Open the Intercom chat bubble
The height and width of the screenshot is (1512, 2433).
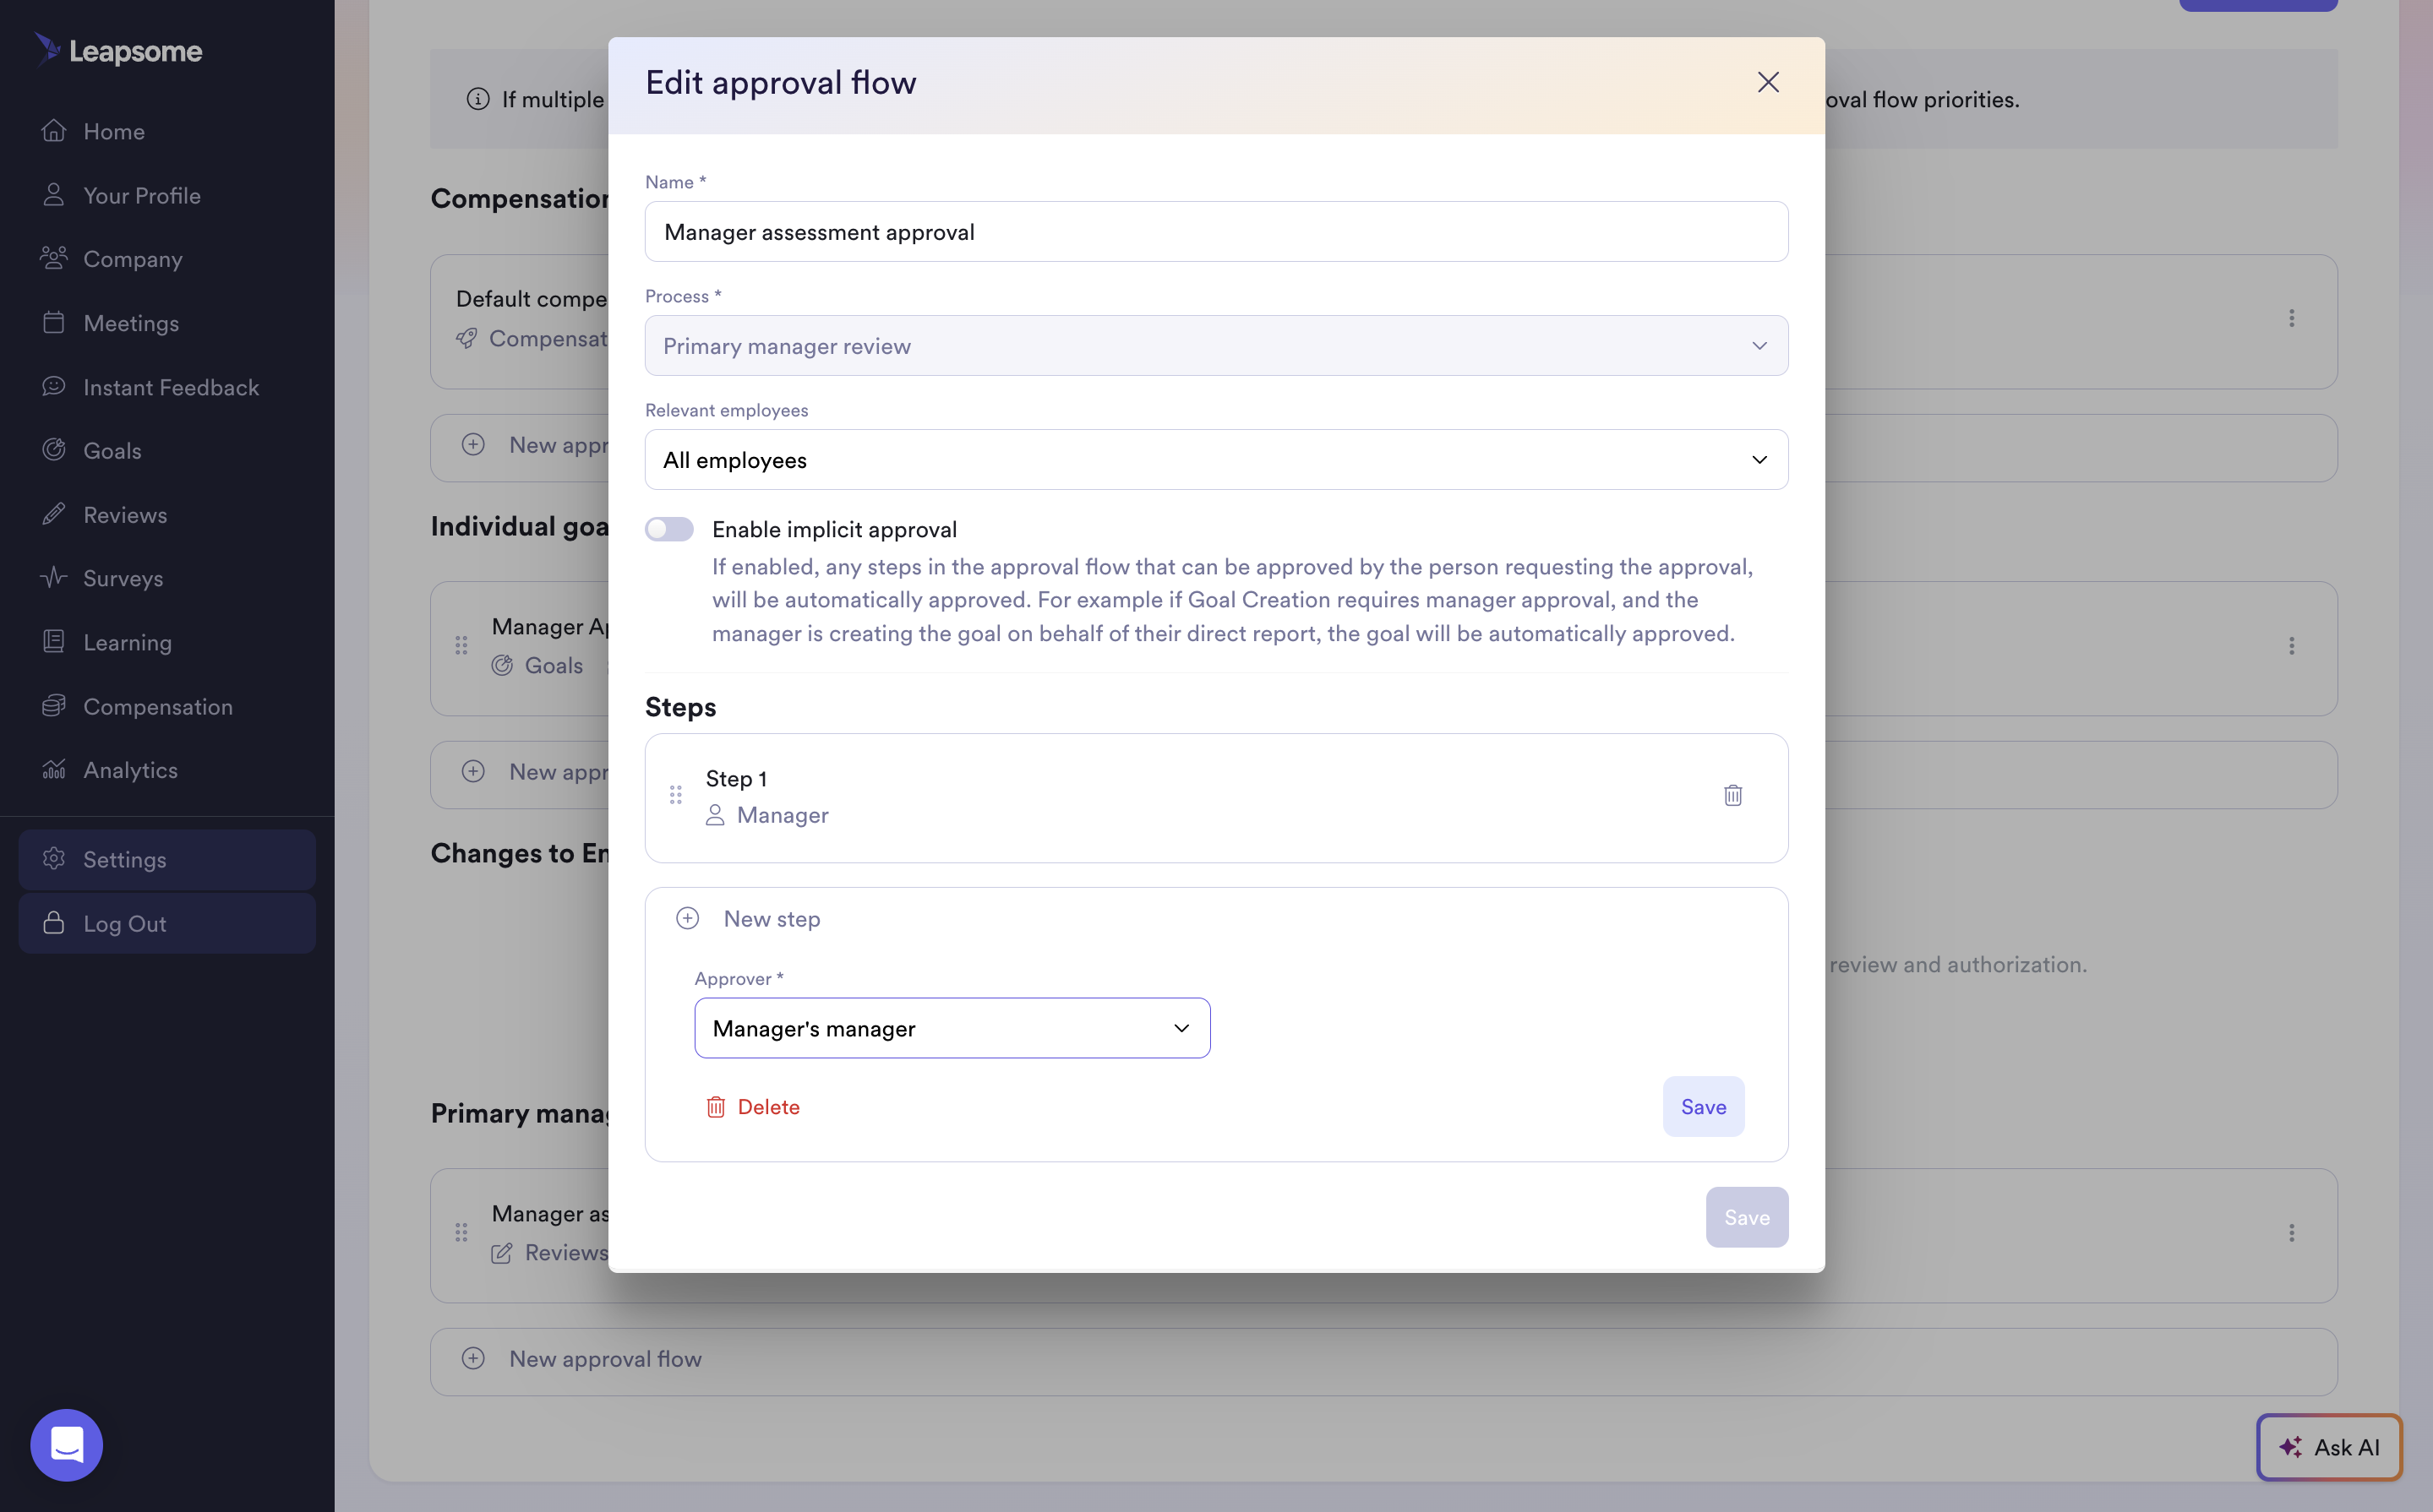(67, 1445)
